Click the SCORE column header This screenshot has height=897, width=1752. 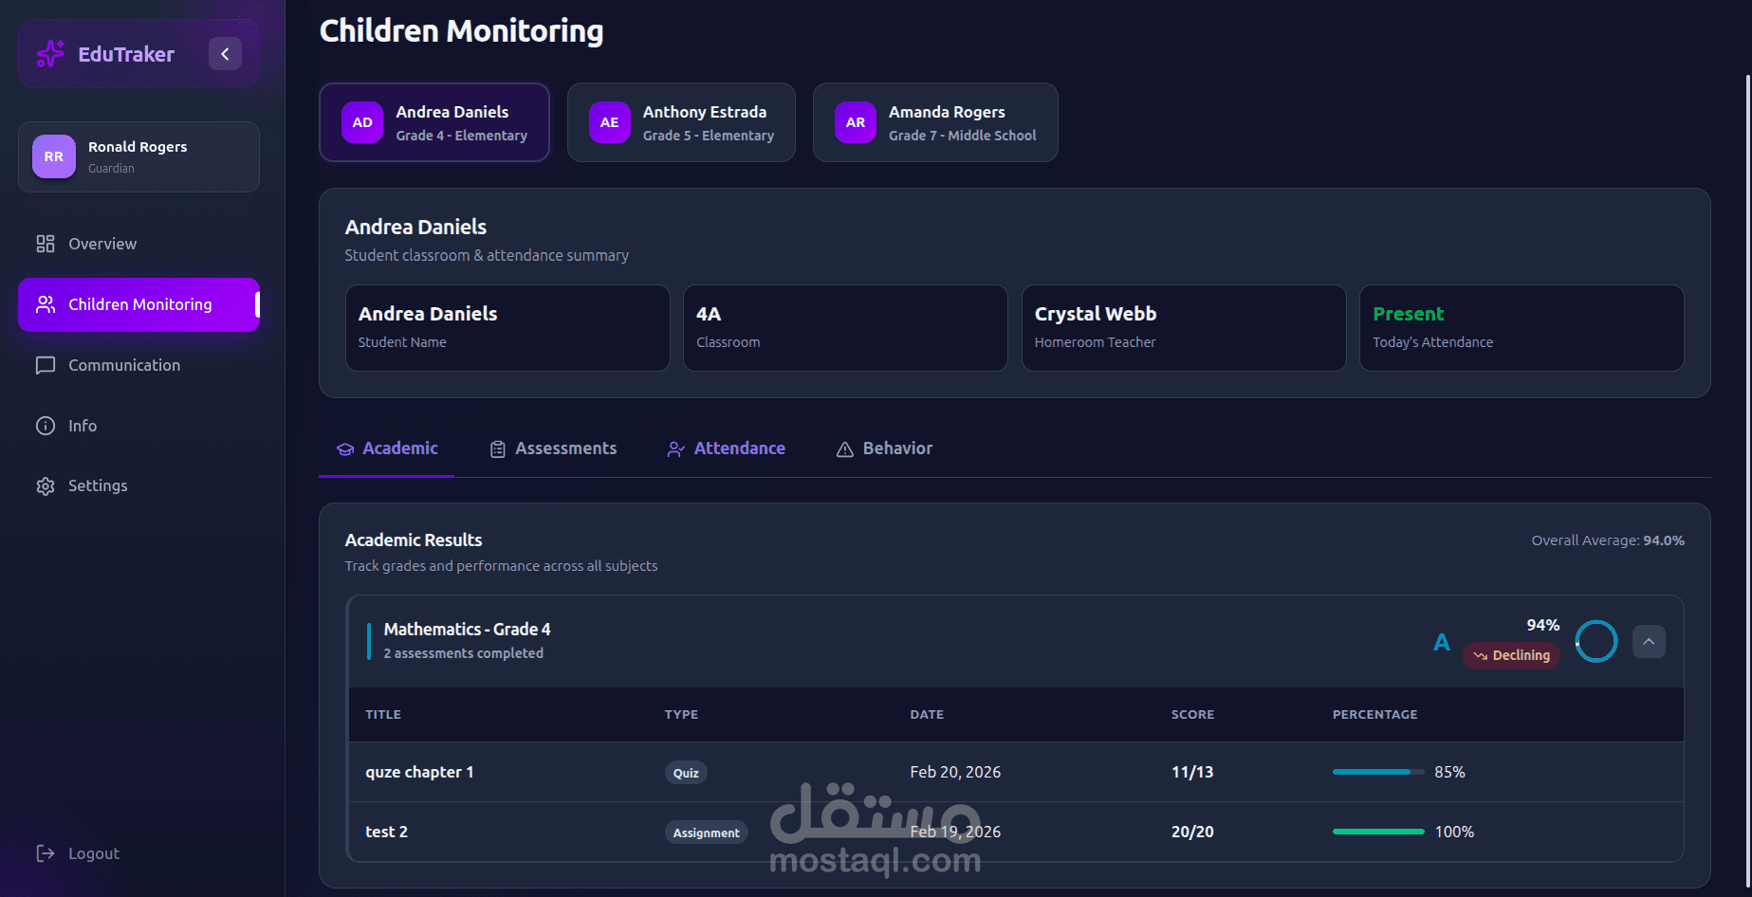[x=1192, y=714]
